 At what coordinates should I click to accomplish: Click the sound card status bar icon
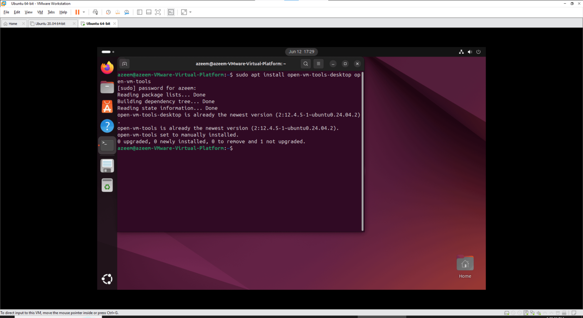(x=538, y=313)
